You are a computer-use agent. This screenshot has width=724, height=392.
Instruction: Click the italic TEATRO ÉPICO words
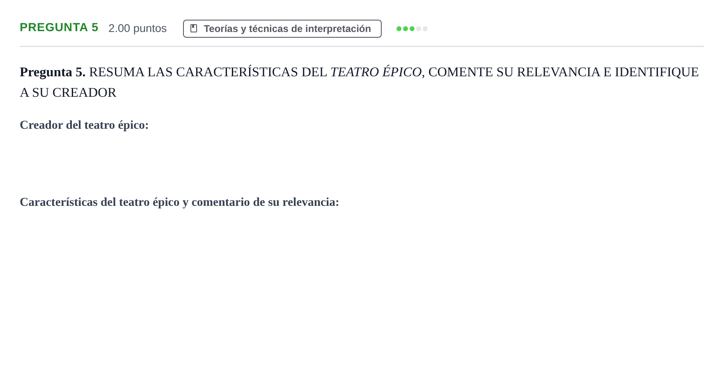pos(376,72)
